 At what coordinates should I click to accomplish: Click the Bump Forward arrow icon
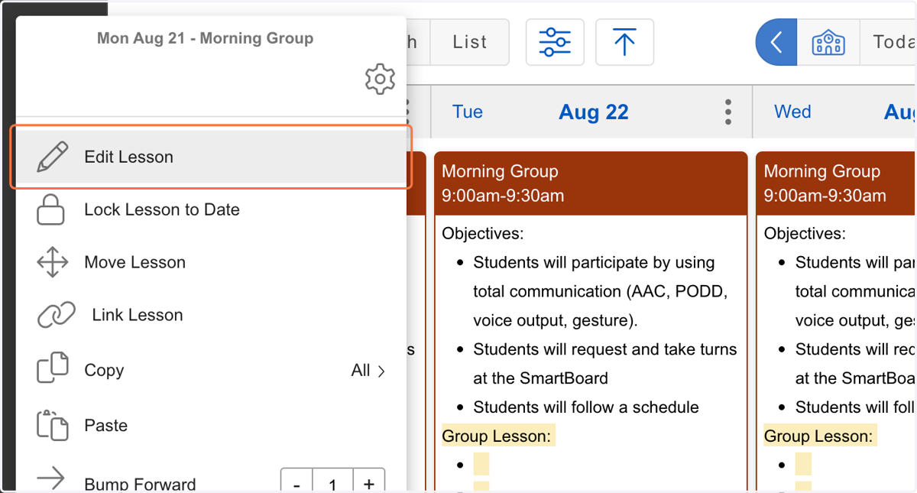click(x=51, y=480)
